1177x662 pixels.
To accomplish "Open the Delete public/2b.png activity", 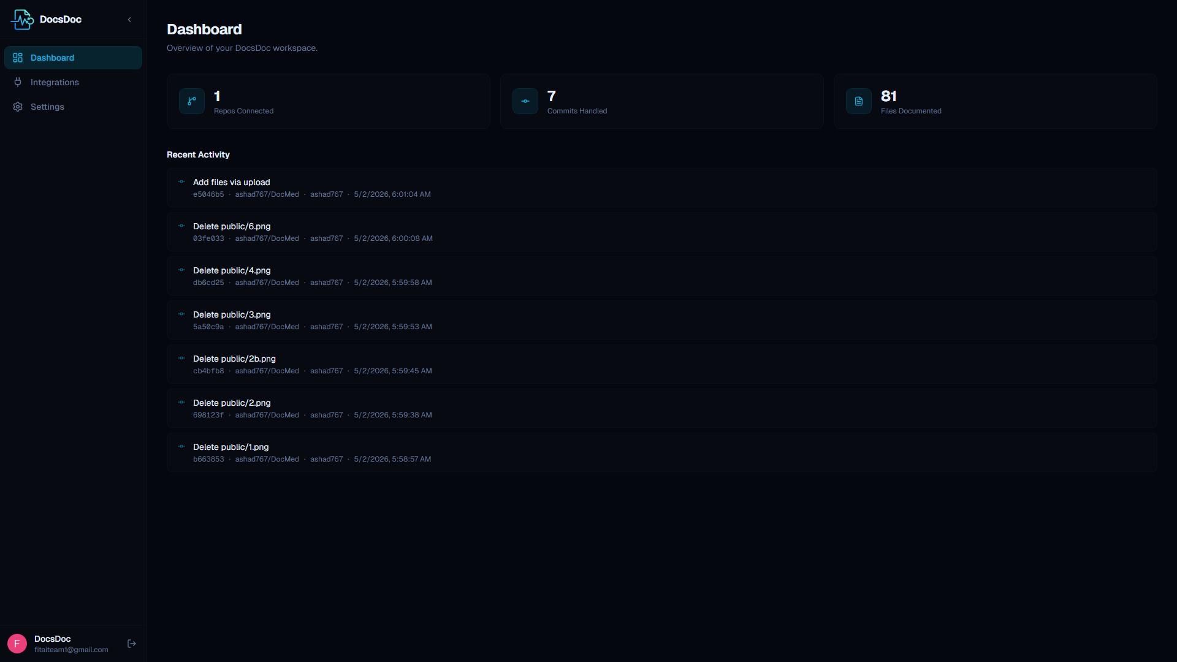I will 661,364.
